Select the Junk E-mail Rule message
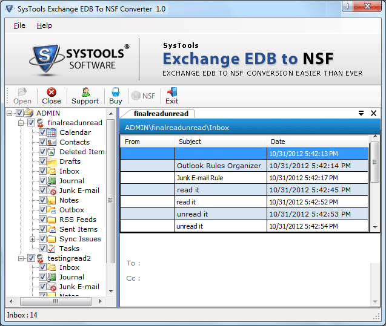This screenshot has width=386, height=326. tap(244, 178)
